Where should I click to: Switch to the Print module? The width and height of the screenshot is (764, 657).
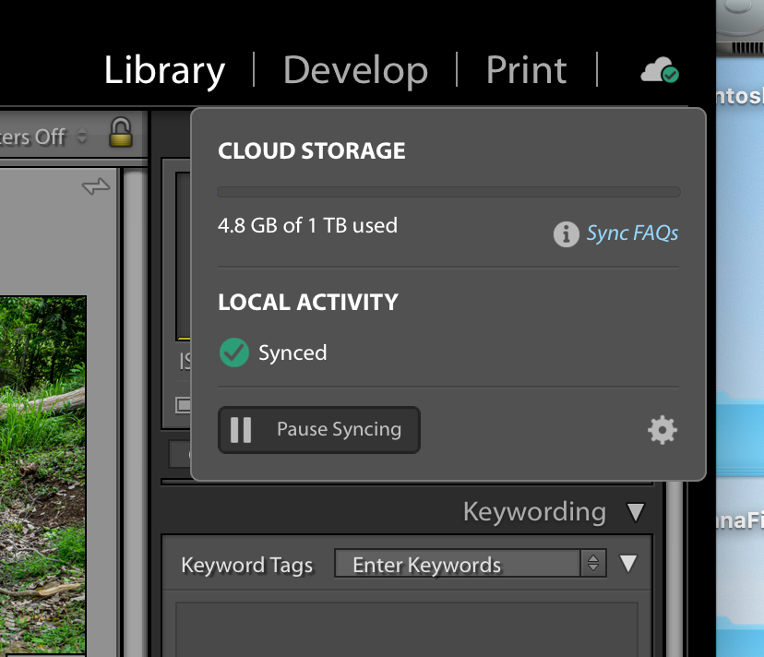(x=526, y=70)
